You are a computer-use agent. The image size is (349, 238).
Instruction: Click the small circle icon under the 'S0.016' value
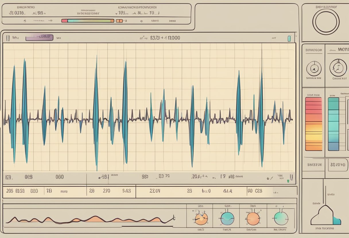25,21
